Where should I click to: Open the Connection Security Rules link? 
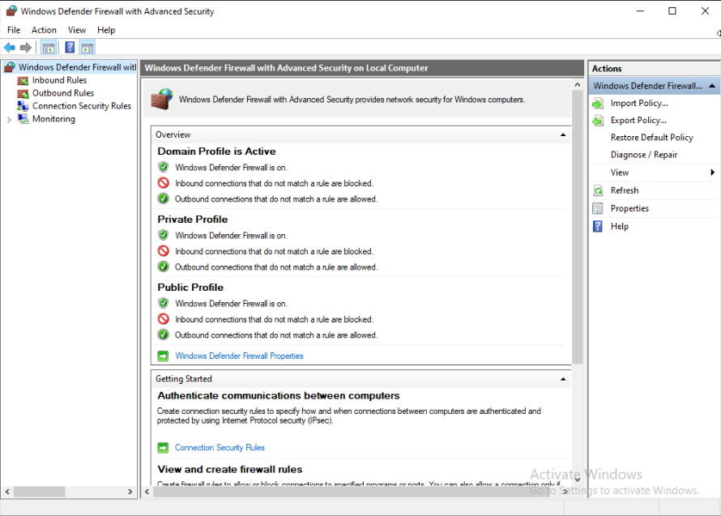[x=220, y=447]
